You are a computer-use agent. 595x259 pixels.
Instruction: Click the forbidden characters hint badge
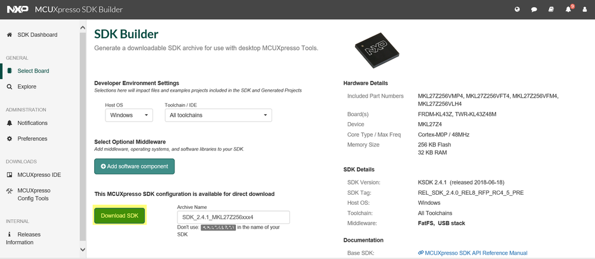pos(218,227)
